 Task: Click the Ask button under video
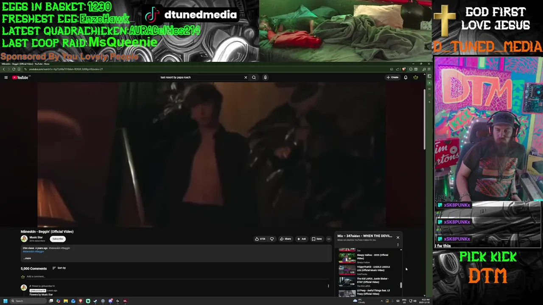[302, 239]
